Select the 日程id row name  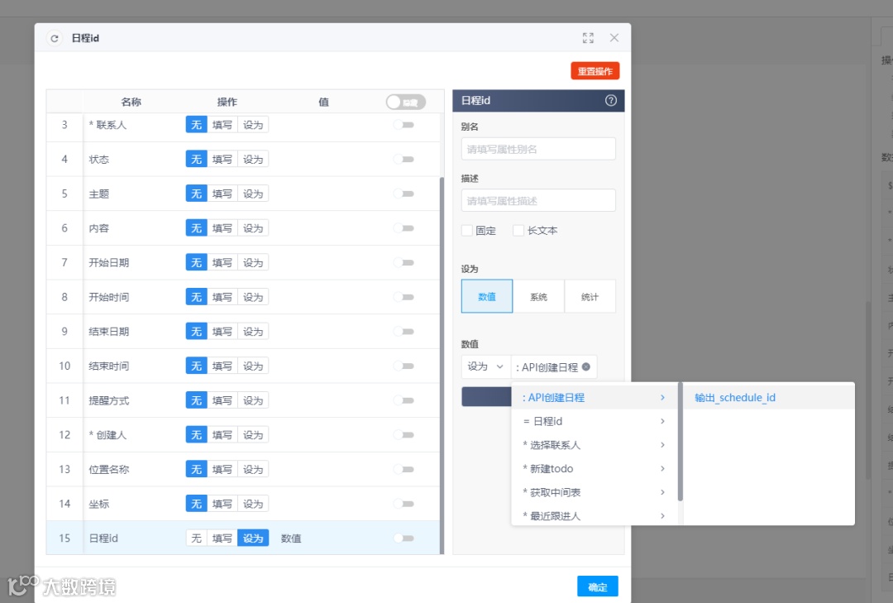103,538
